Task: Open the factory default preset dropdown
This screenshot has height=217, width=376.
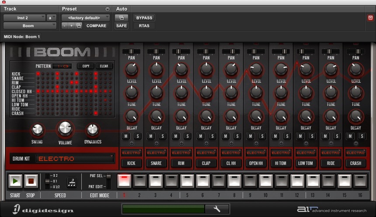Action: click(x=86, y=18)
